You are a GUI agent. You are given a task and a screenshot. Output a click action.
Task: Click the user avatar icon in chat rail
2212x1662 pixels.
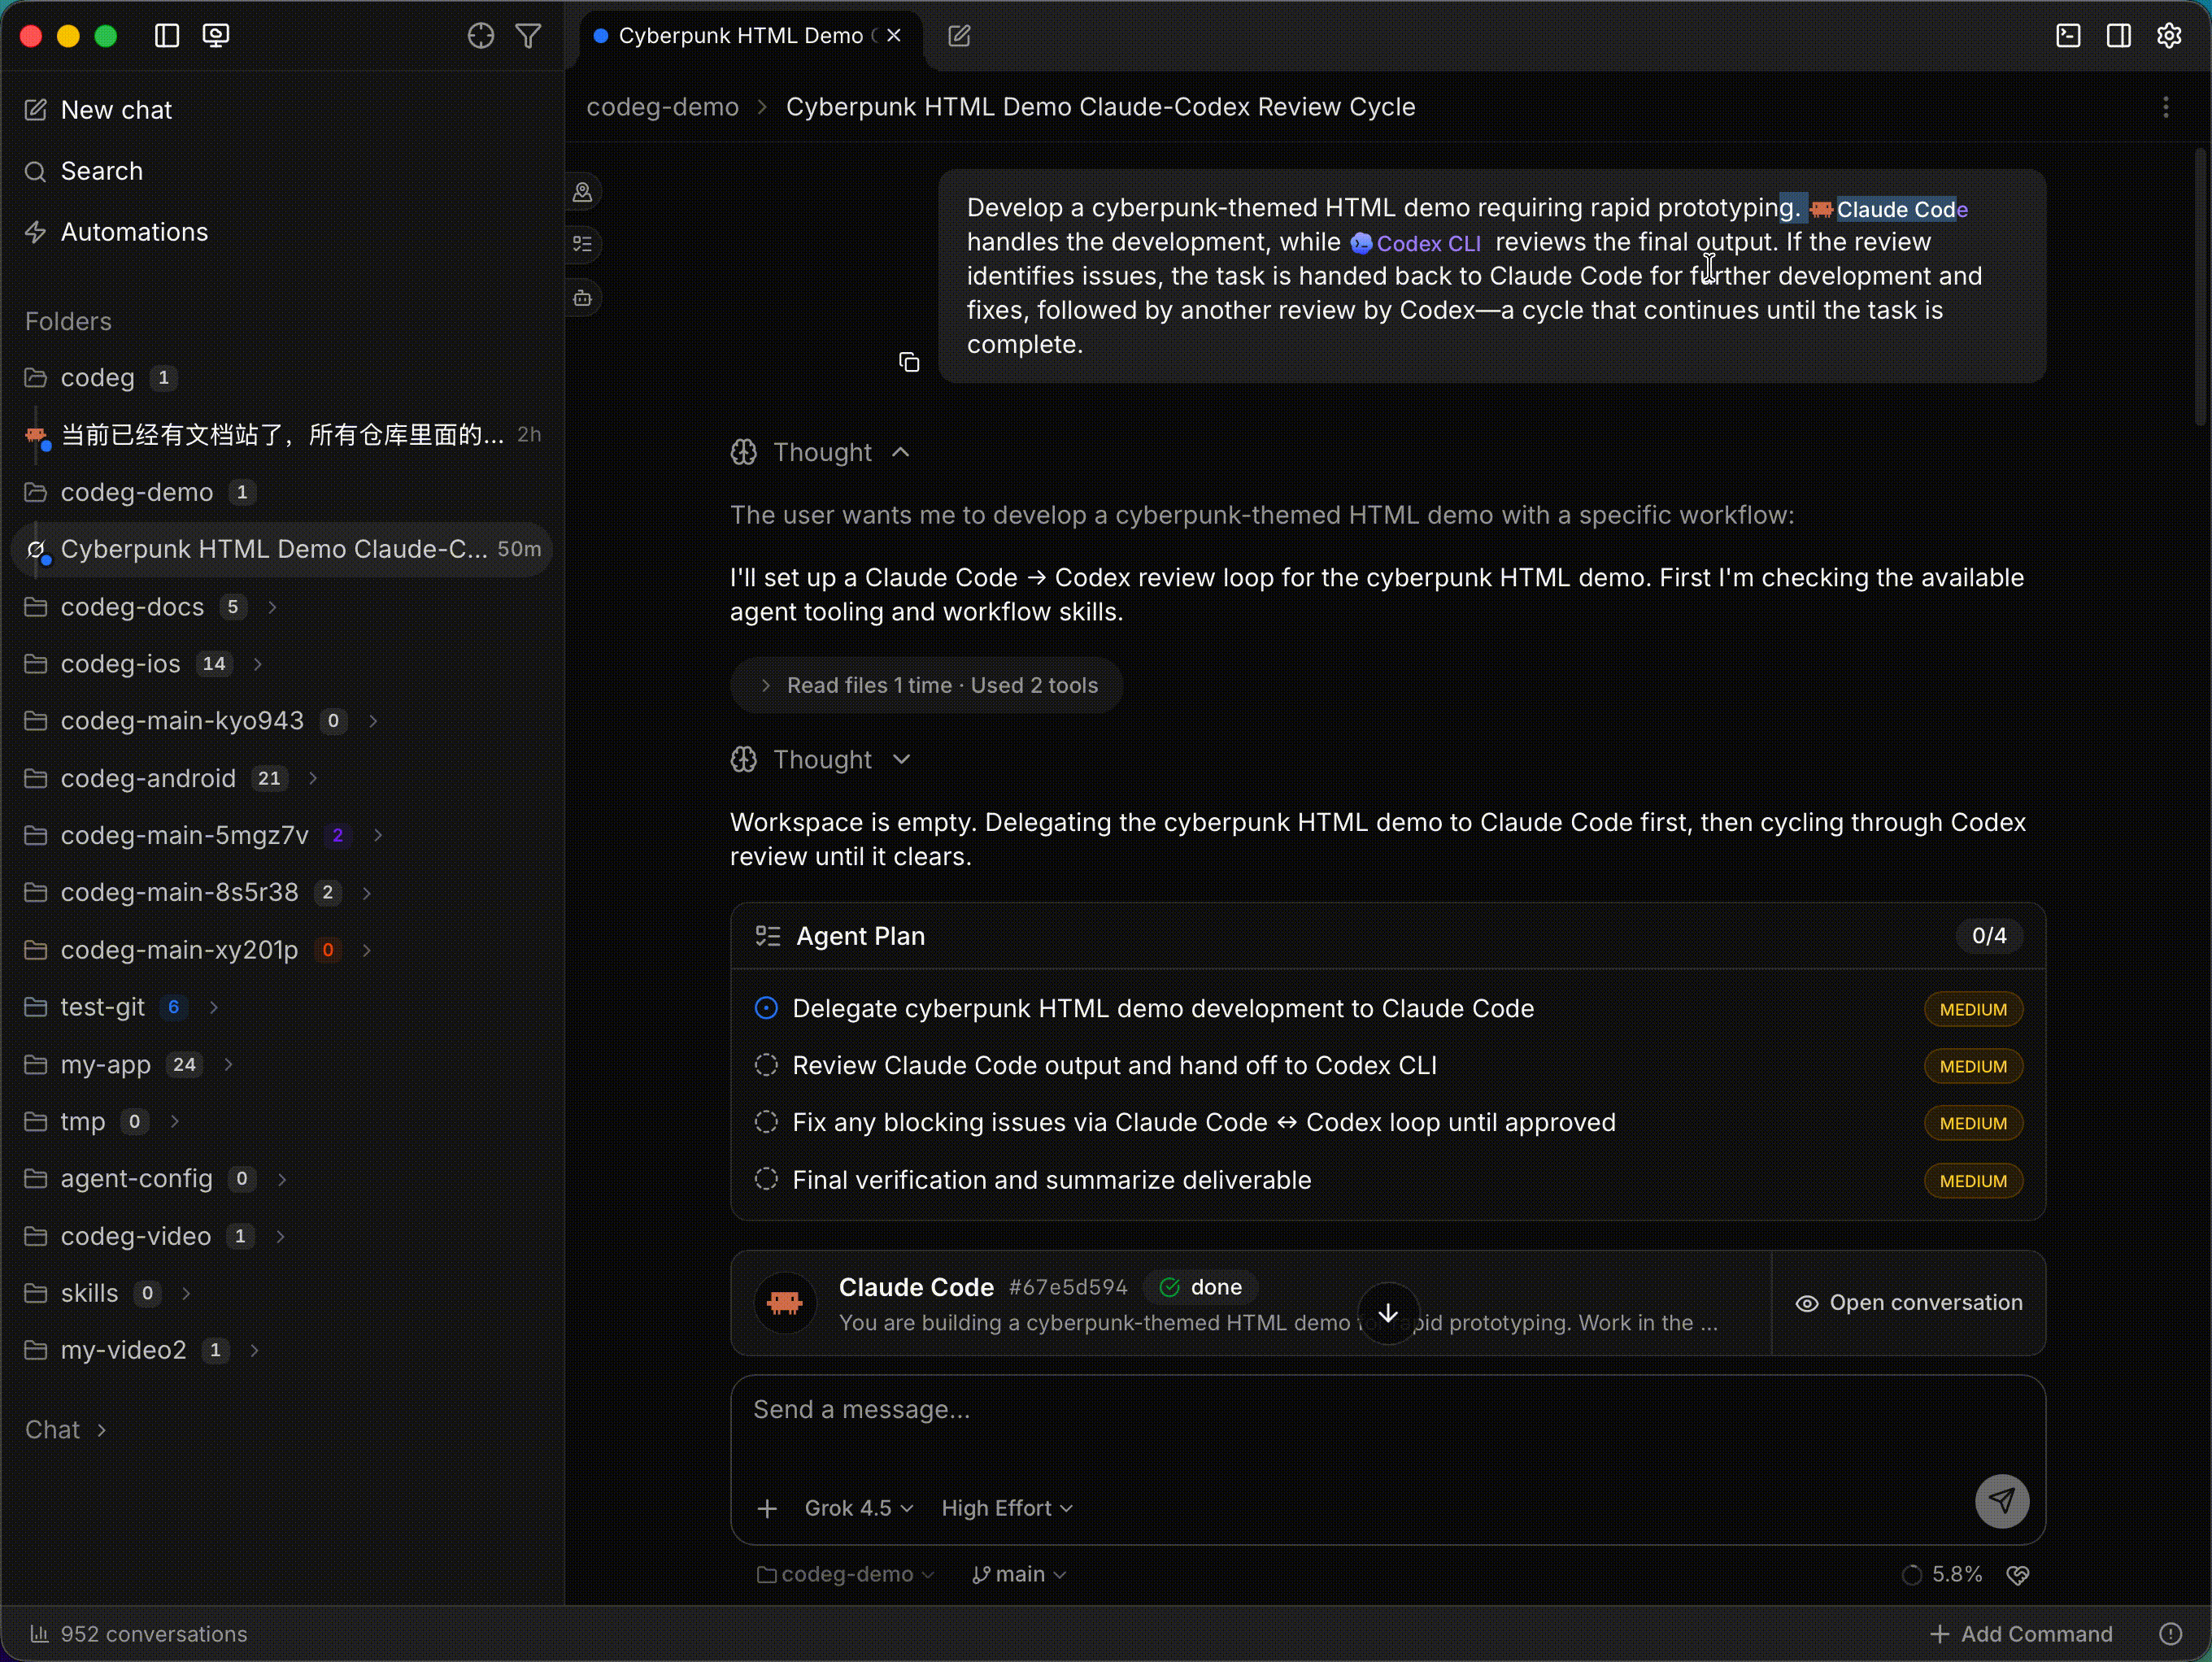(x=583, y=192)
